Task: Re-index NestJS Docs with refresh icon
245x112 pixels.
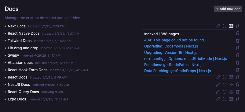Action: tap(224, 85)
